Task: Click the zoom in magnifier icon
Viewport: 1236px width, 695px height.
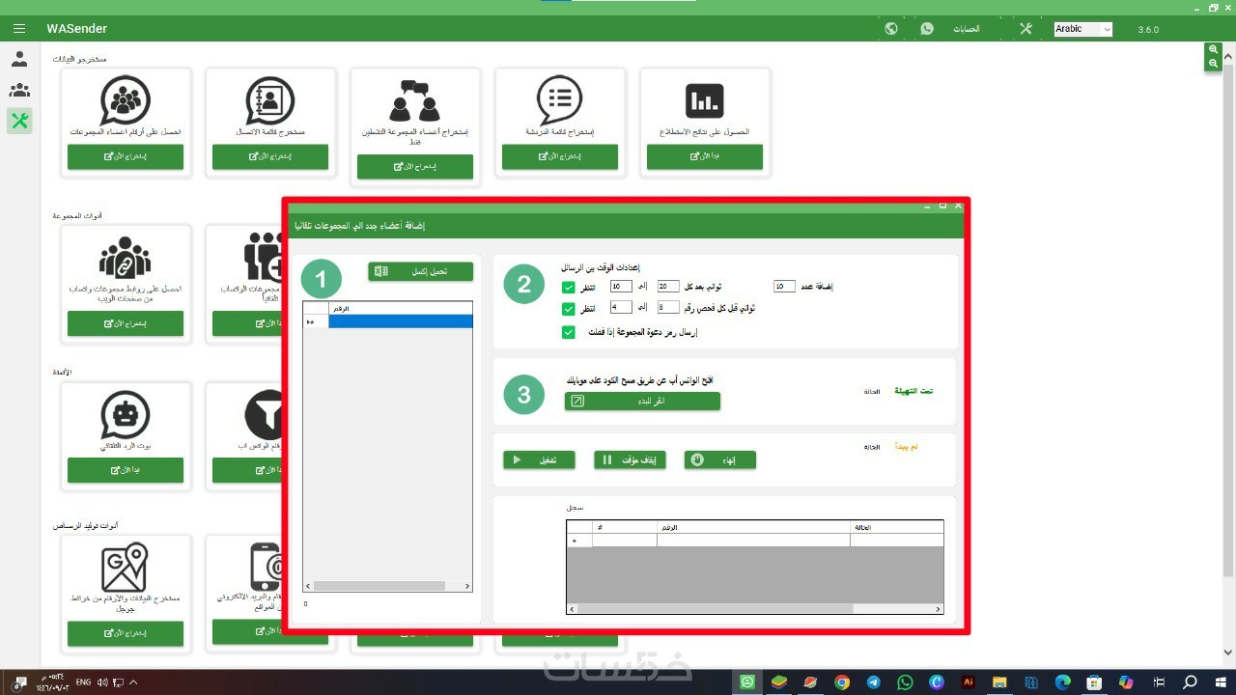Action: 1214,49
